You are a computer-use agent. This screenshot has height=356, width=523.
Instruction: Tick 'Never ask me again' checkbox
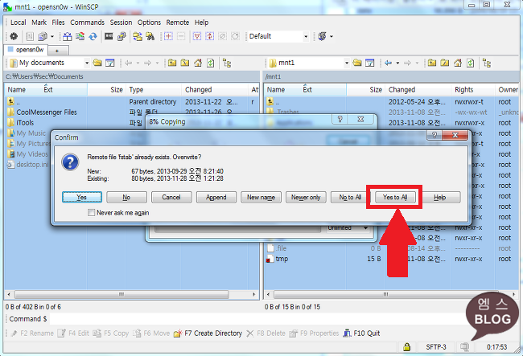click(91, 212)
